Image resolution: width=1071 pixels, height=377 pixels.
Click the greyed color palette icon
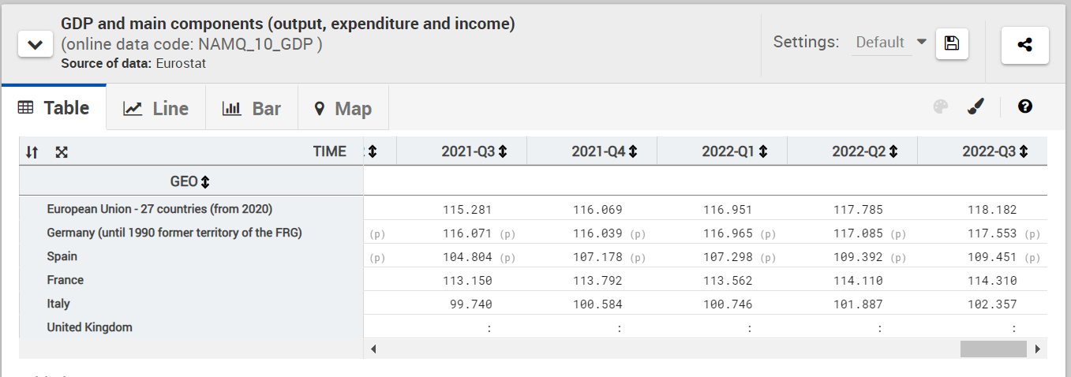pyautogui.click(x=940, y=107)
